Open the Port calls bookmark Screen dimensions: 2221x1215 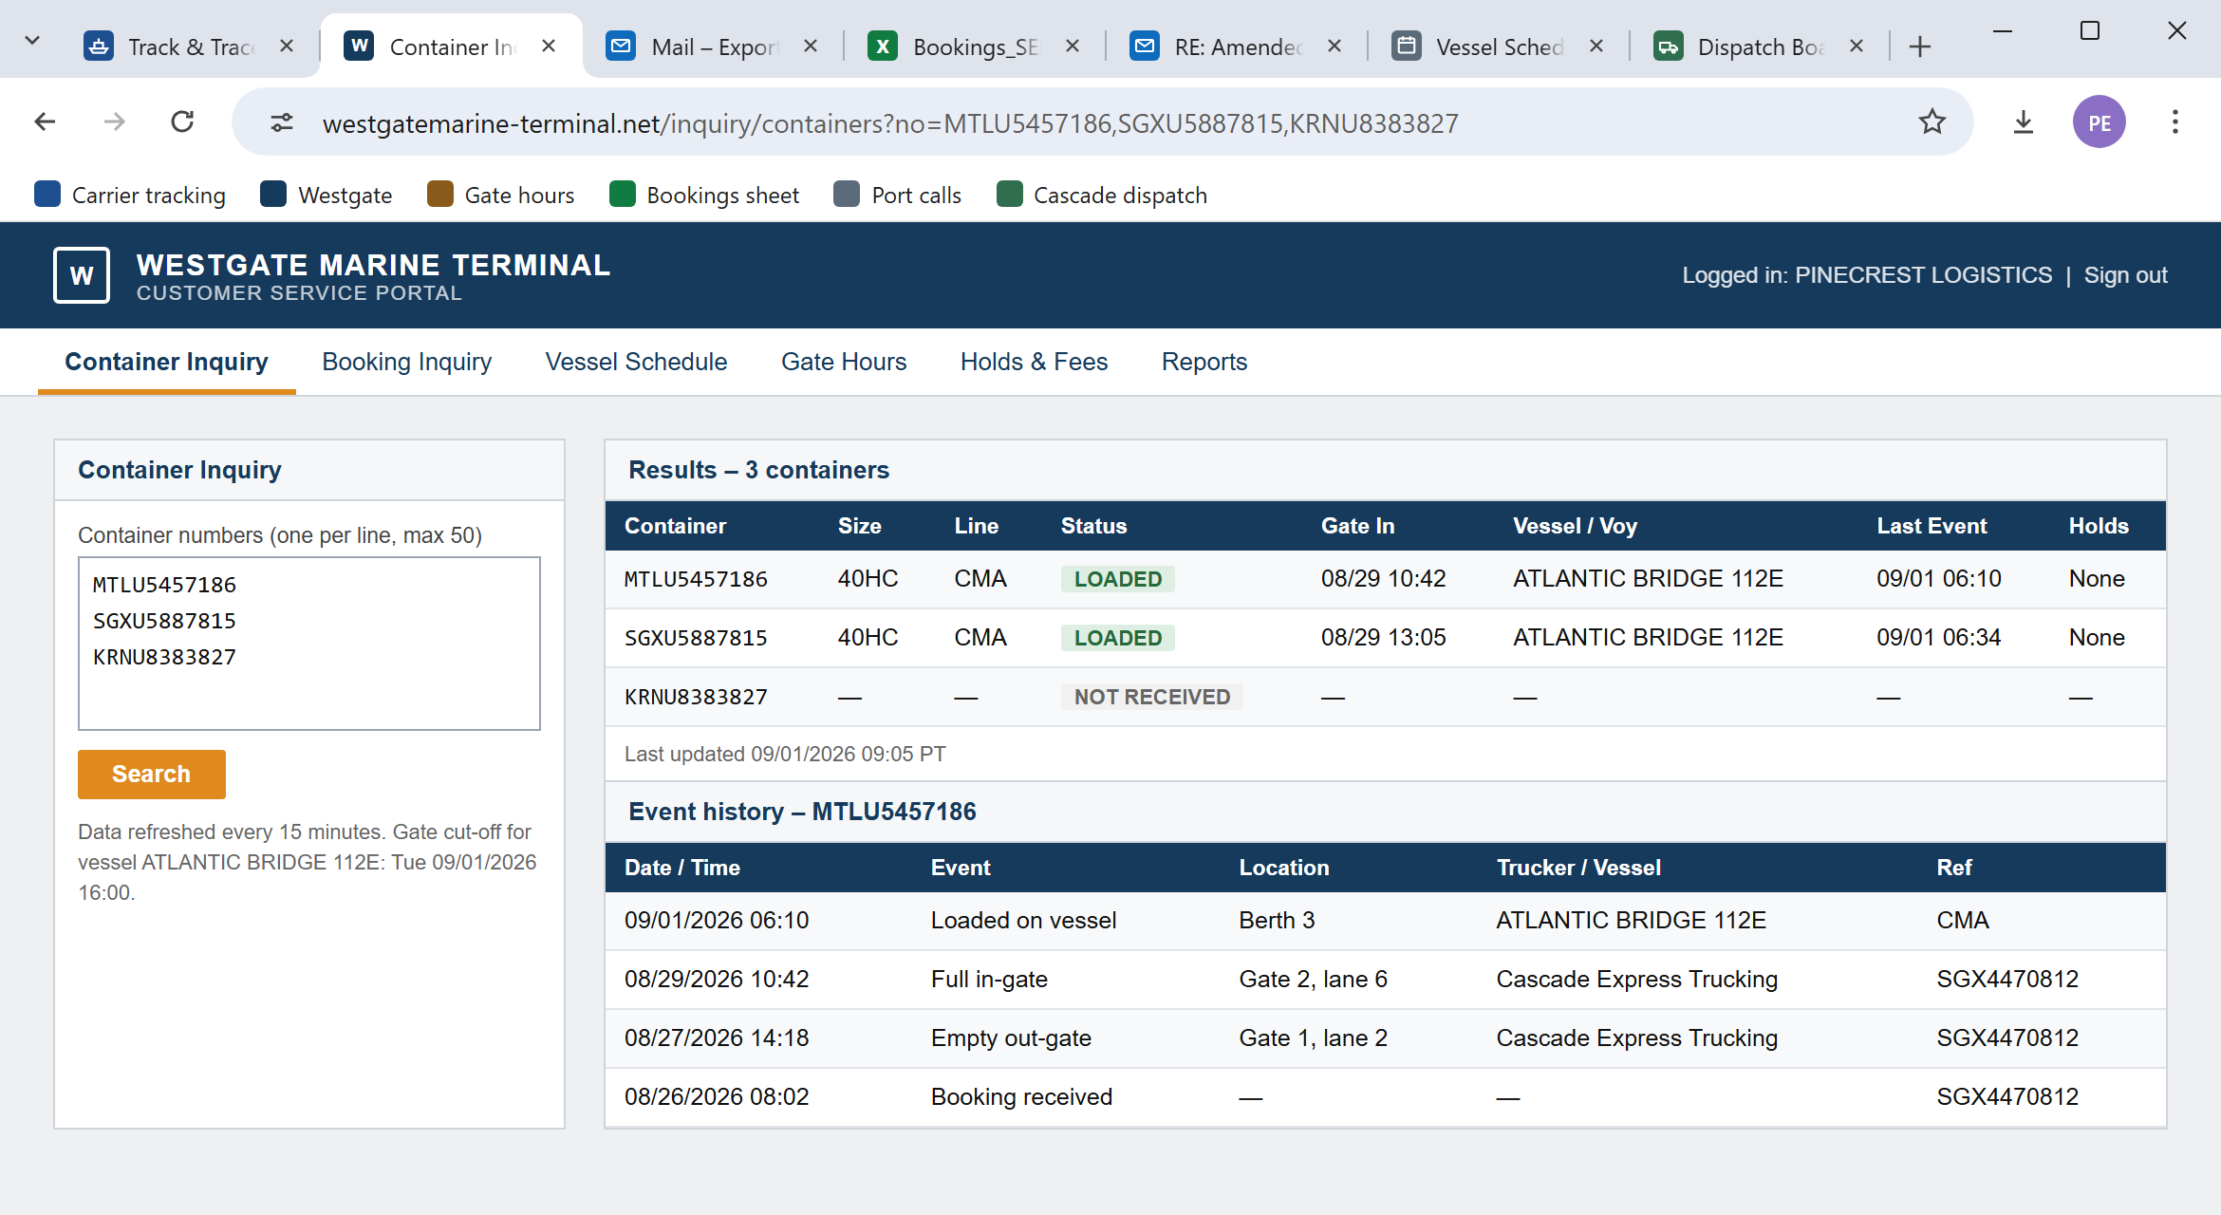click(x=898, y=195)
